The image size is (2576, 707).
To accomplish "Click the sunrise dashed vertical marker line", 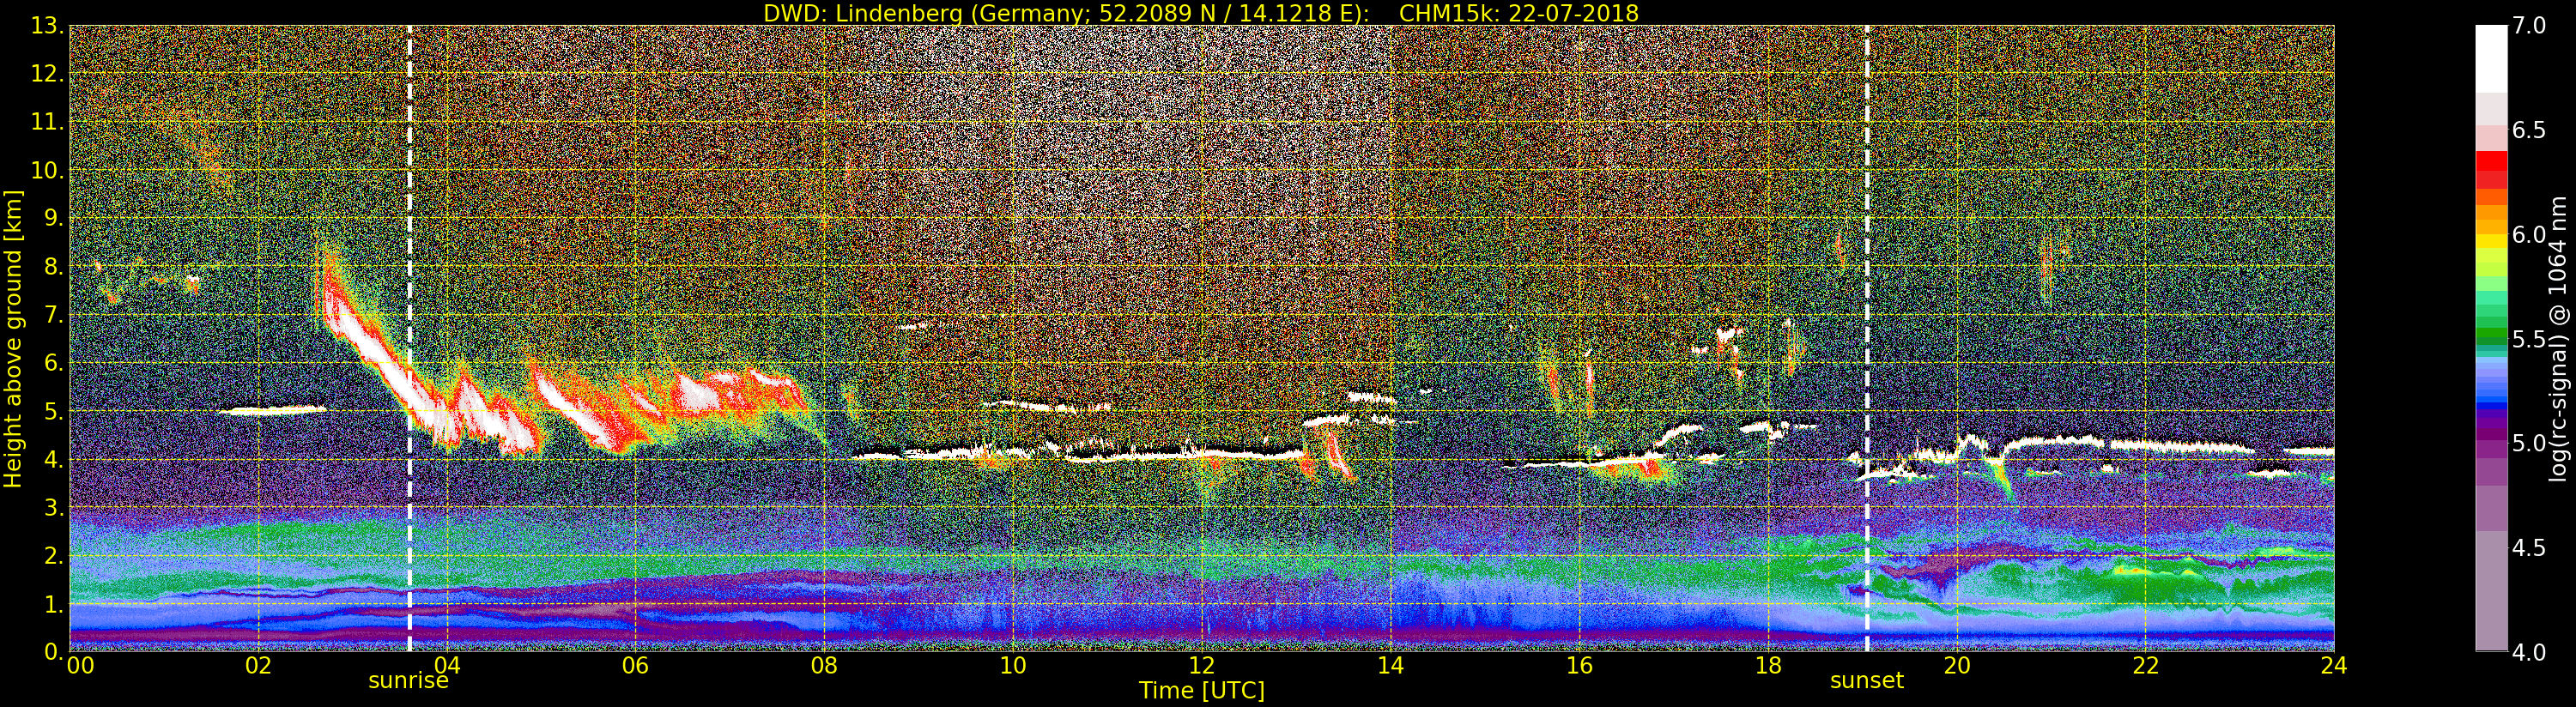I will [410, 338].
